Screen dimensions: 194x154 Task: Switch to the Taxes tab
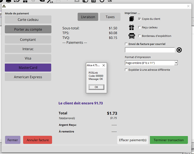[x=110, y=17]
